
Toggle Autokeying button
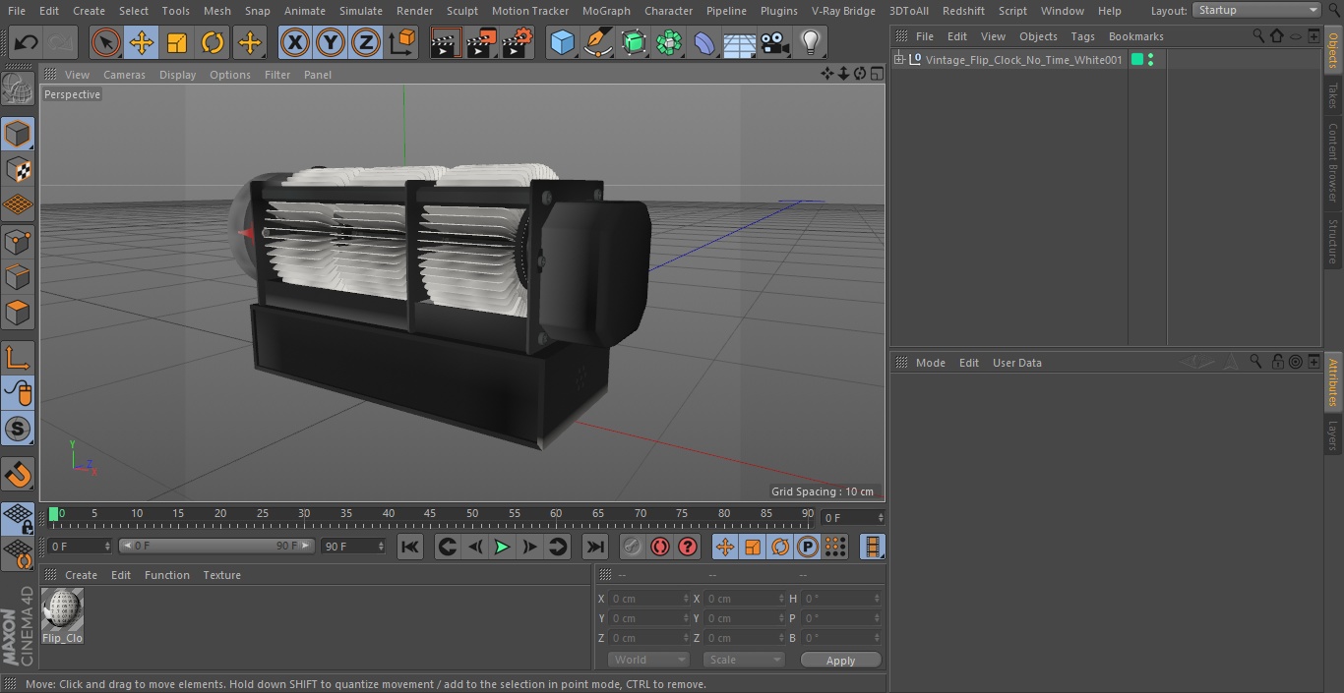pyautogui.click(x=660, y=548)
